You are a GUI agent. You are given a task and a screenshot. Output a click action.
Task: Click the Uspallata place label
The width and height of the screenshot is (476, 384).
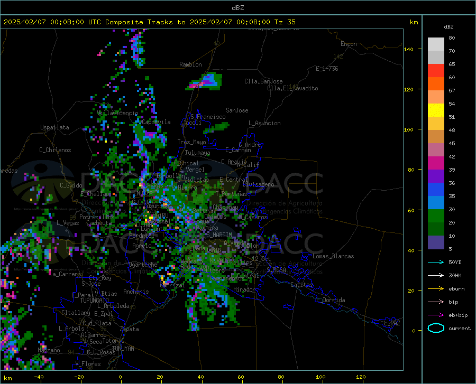(x=54, y=127)
